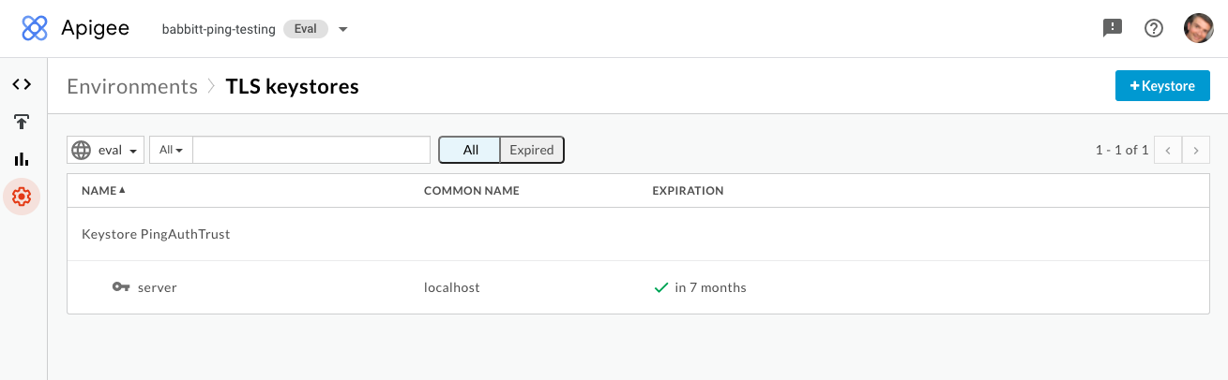
Task: Open the Analyze bar chart section
Action: (22, 159)
